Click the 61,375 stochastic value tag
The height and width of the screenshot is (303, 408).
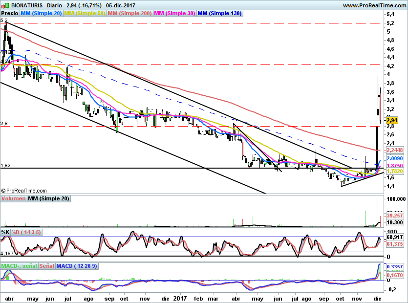pyautogui.click(x=395, y=244)
